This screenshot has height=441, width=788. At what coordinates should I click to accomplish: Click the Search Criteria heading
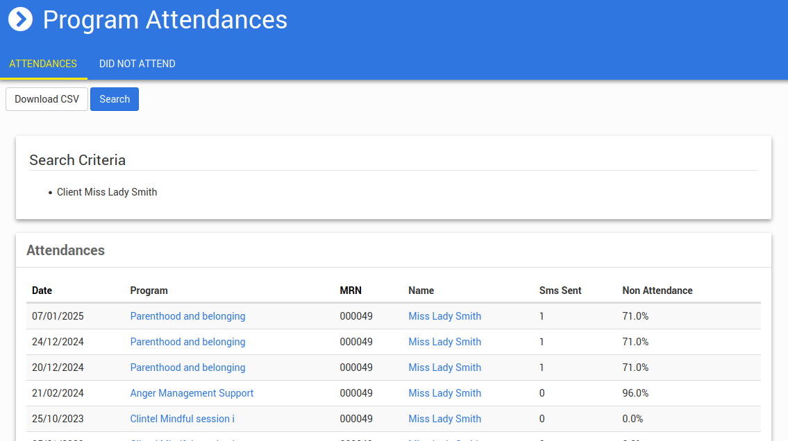coord(77,160)
